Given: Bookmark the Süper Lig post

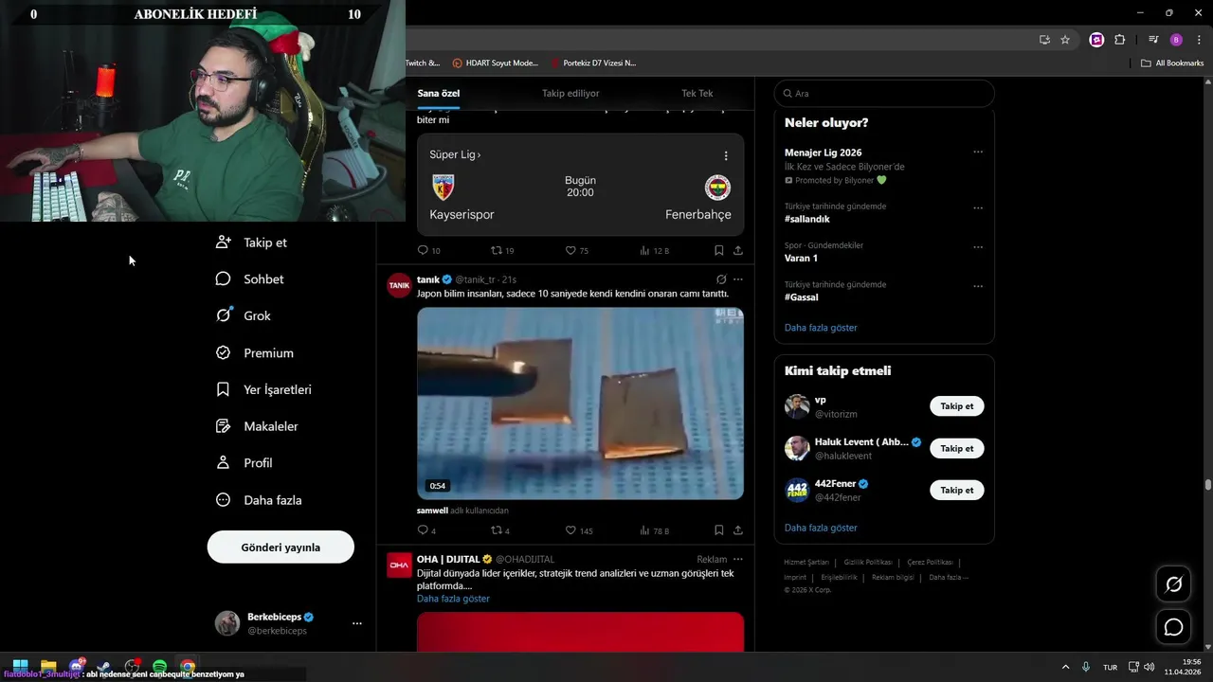Looking at the screenshot, I should pyautogui.click(x=718, y=250).
